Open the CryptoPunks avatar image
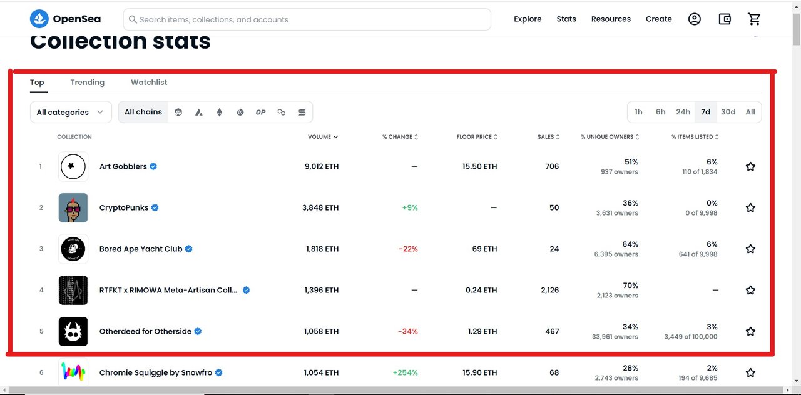The height and width of the screenshot is (395, 801). point(73,207)
